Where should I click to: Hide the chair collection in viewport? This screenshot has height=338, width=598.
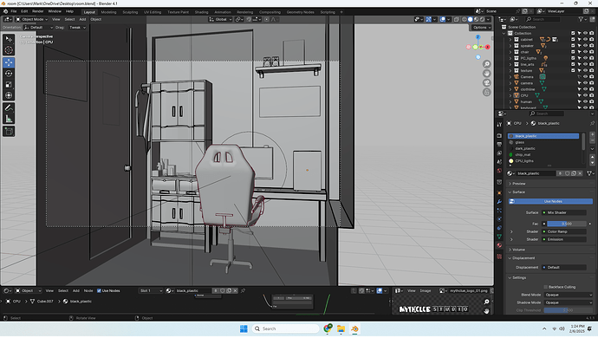(x=585, y=52)
